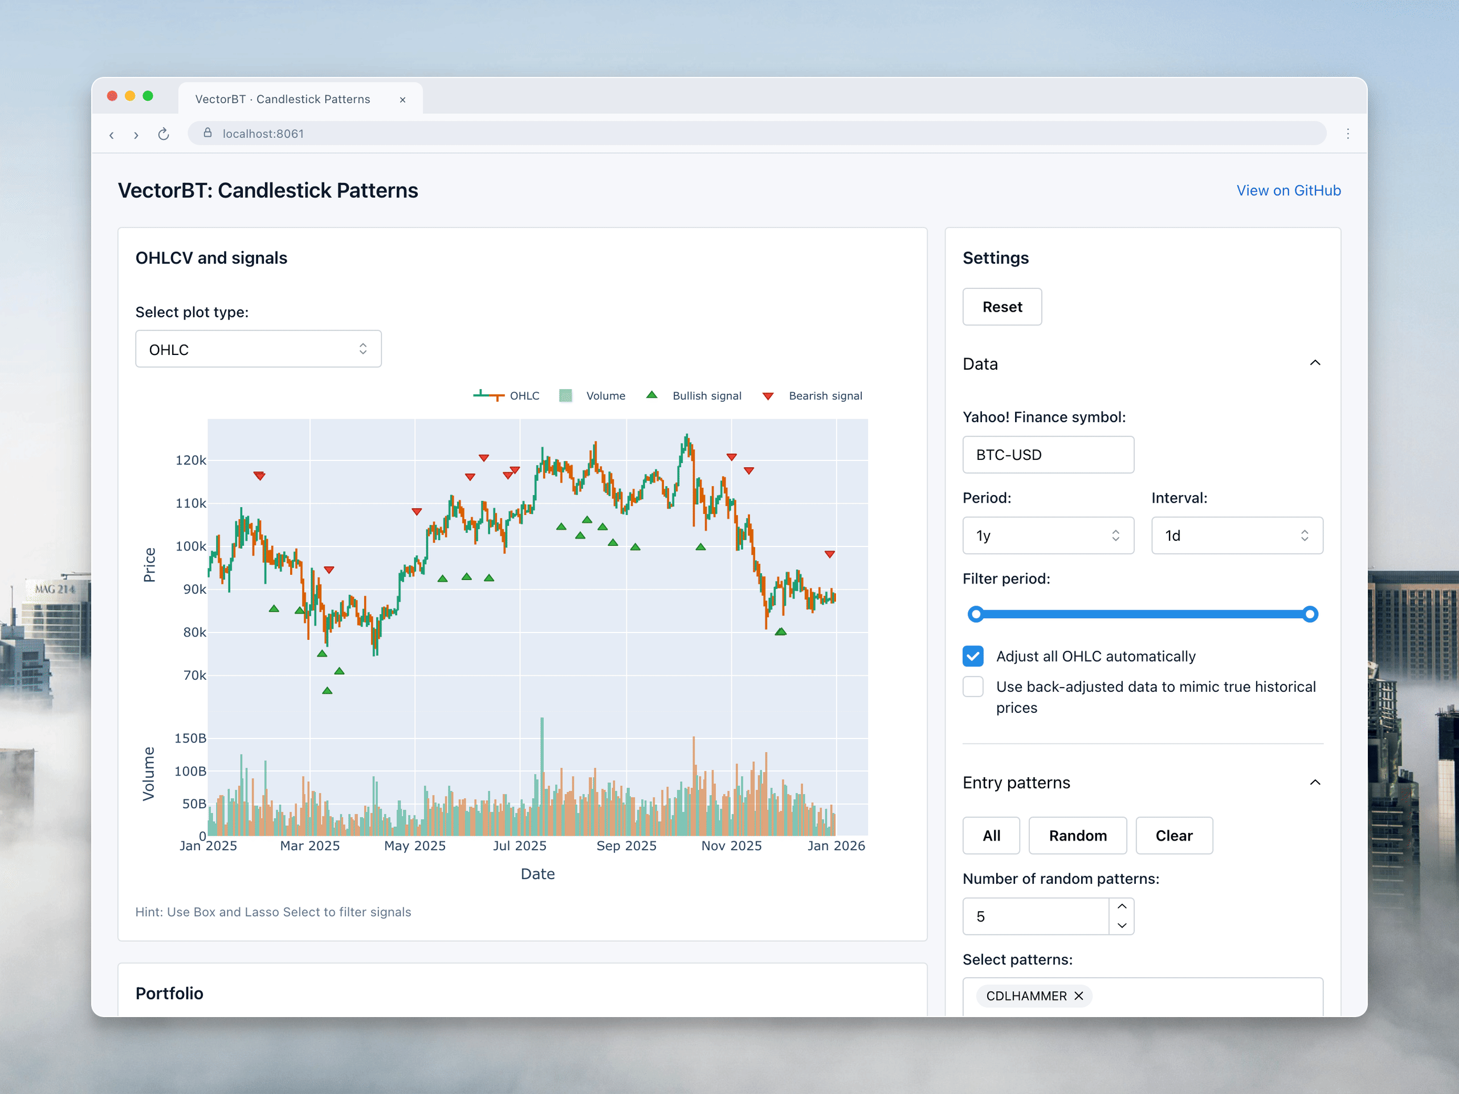Open the browser three-dot menu
The image size is (1459, 1094).
(1347, 134)
